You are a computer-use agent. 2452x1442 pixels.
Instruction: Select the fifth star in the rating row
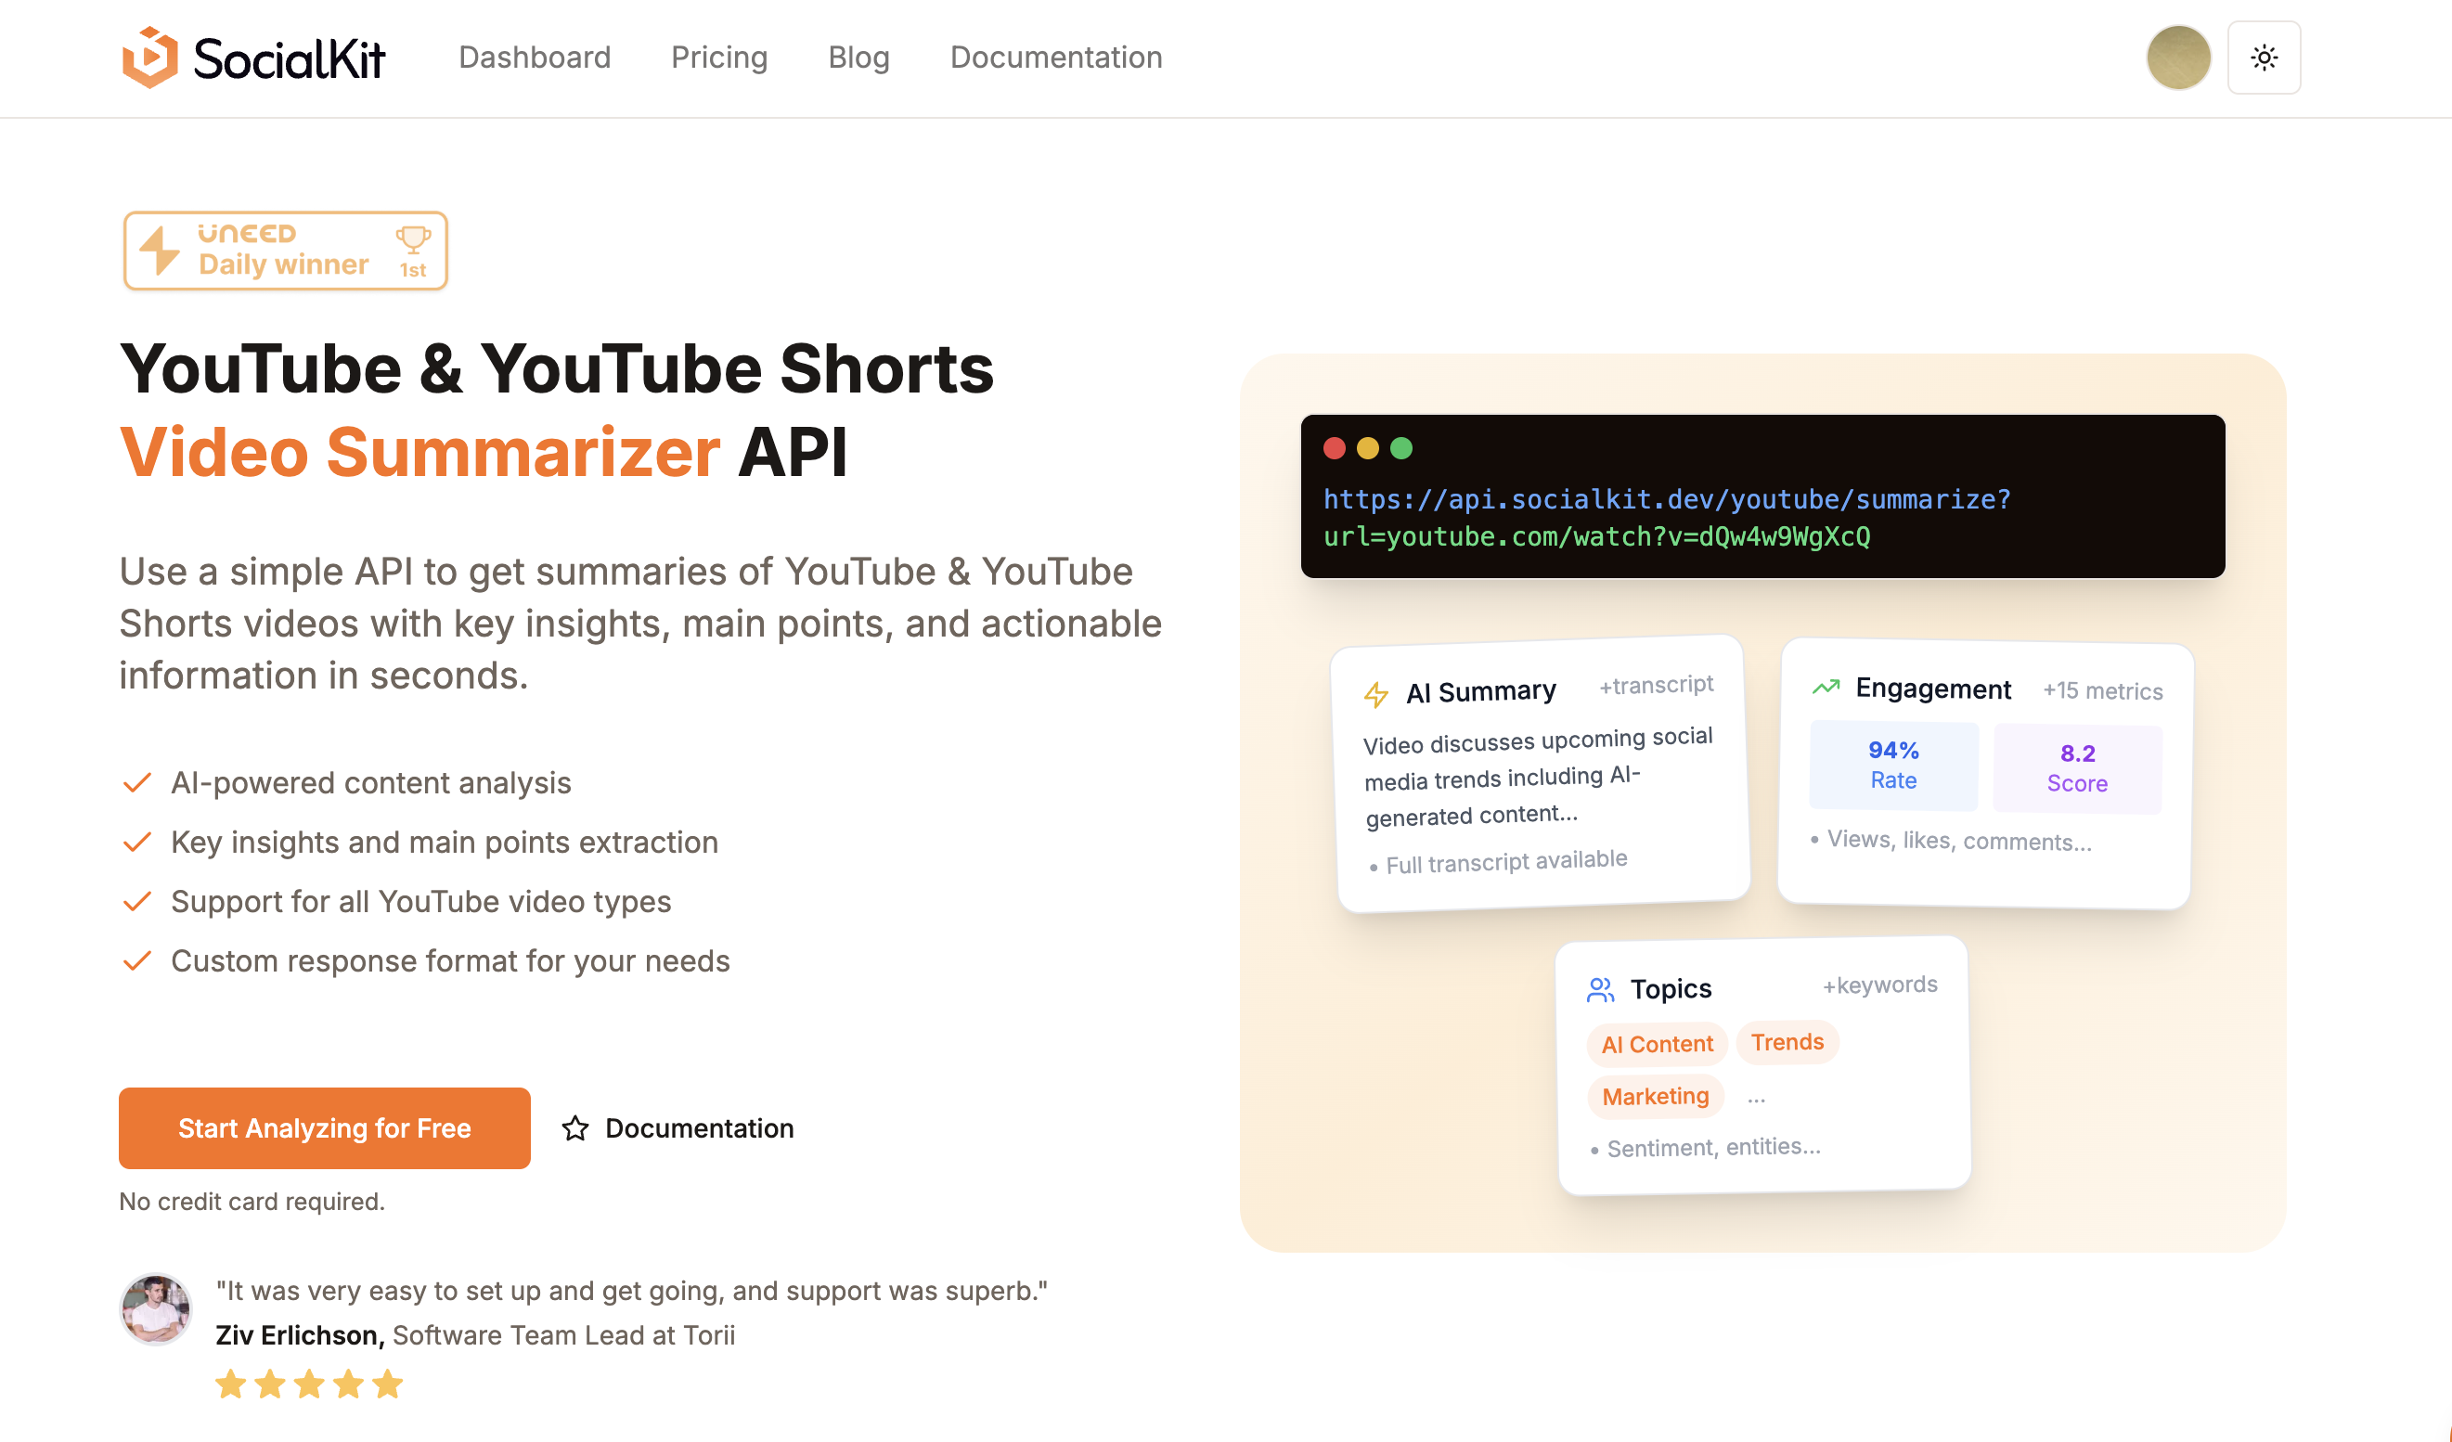point(387,1384)
